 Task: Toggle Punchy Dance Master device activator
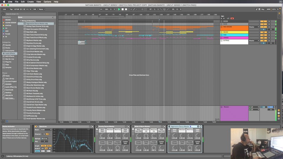97,127
